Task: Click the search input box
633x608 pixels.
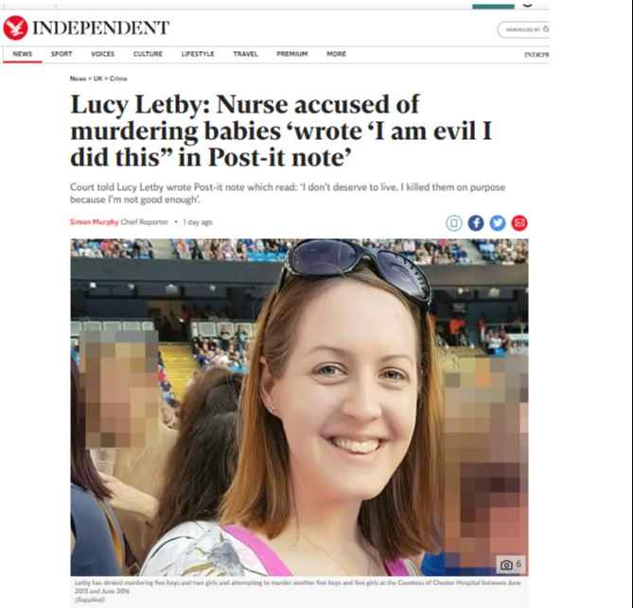Action: coord(523,30)
